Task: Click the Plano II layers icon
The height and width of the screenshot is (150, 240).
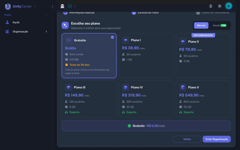Action: pos(183,41)
